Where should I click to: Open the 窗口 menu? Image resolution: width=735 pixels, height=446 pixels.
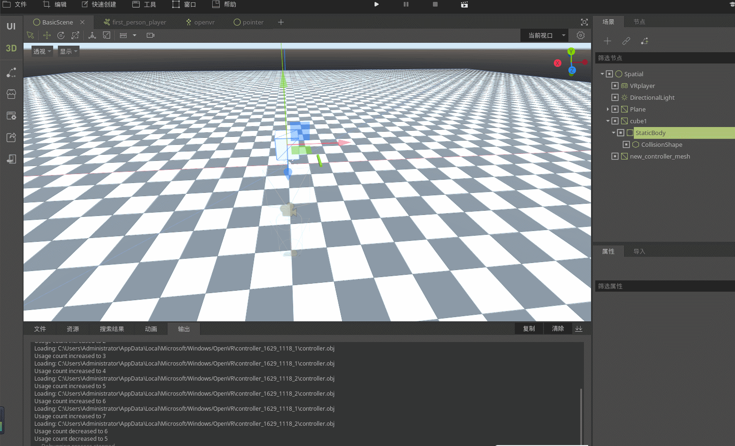(184, 4)
